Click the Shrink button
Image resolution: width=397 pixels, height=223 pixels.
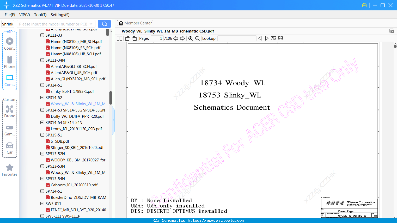click(8, 24)
